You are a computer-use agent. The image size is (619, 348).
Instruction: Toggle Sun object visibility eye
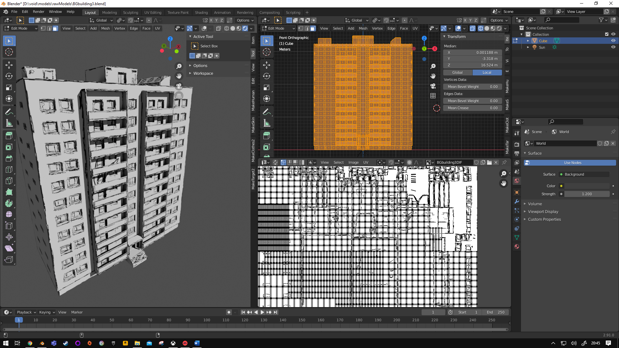coord(613,47)
